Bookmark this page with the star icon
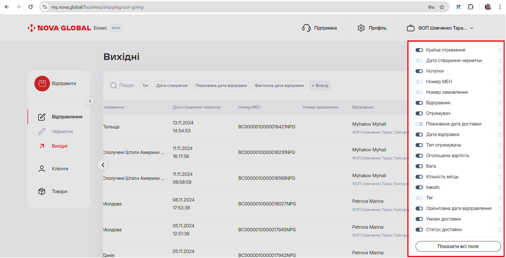 (442, 7)
